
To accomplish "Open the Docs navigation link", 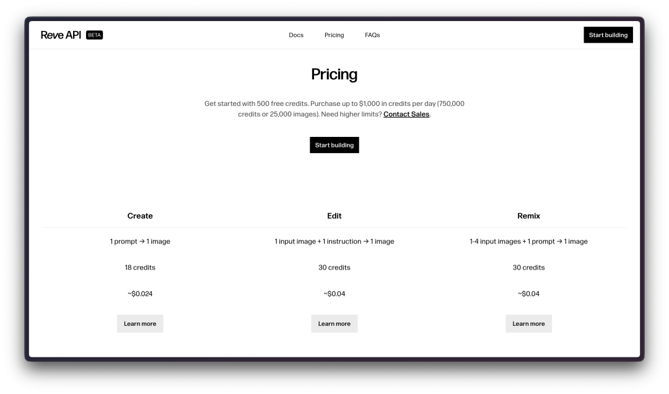I will click(296, 35).
